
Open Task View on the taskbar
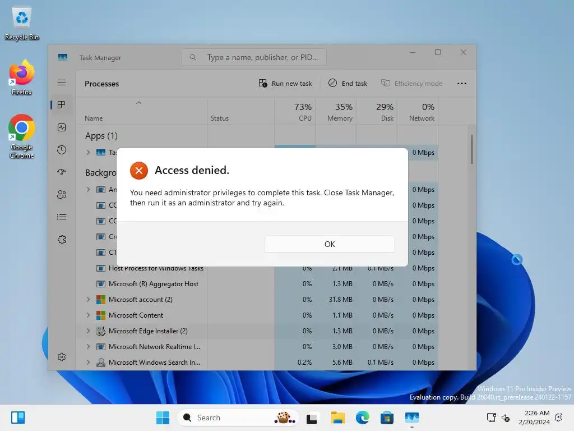pyautogui.click(x=312, y=418)
